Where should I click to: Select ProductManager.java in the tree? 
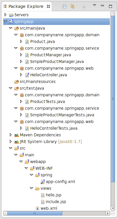point(50,55)
